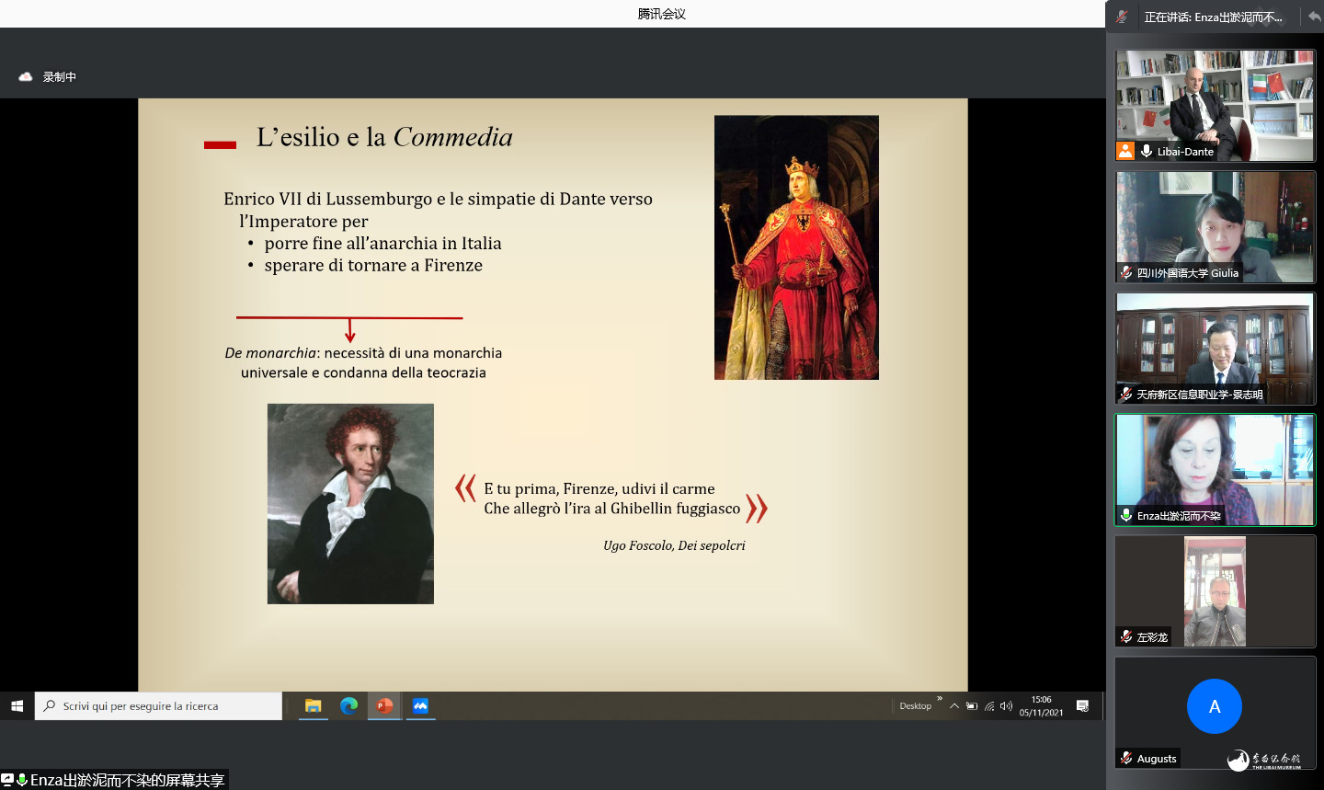
Task: Select Libai-Dante's video thumbnail
Action: (x=1215, y=101)
